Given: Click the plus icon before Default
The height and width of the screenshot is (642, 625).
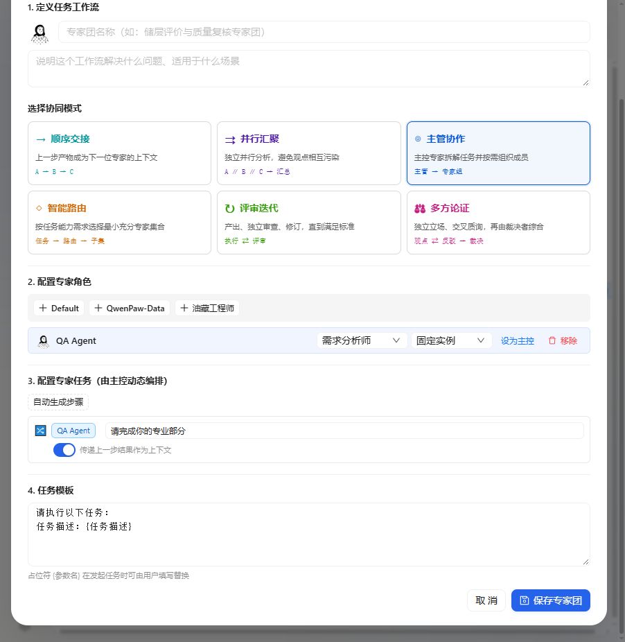Looking at the screenshot, I should (43, 308).
